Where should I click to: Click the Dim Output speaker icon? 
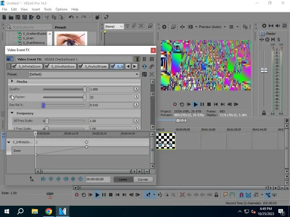point(278,26)
